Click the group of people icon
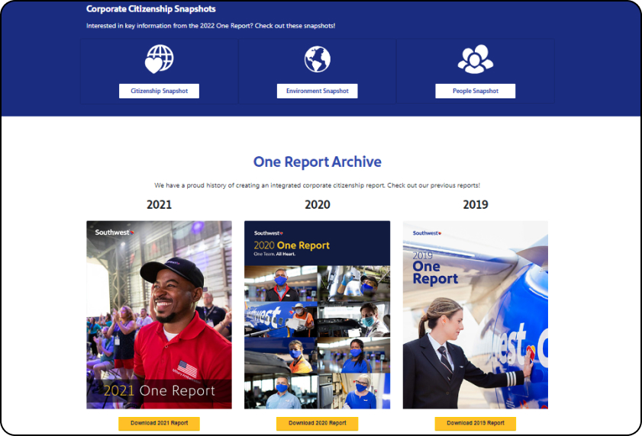The width and height of the screenshot is (642, 436). click(476, 59)
